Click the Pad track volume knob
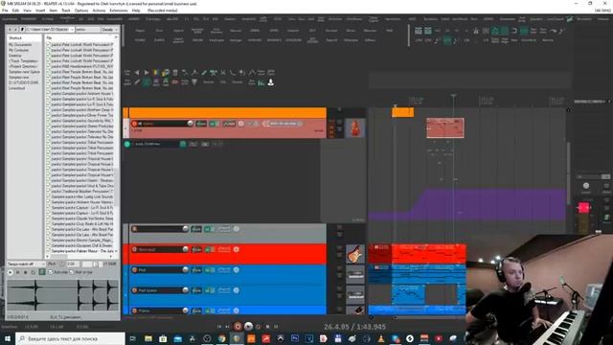 (185, 270)
